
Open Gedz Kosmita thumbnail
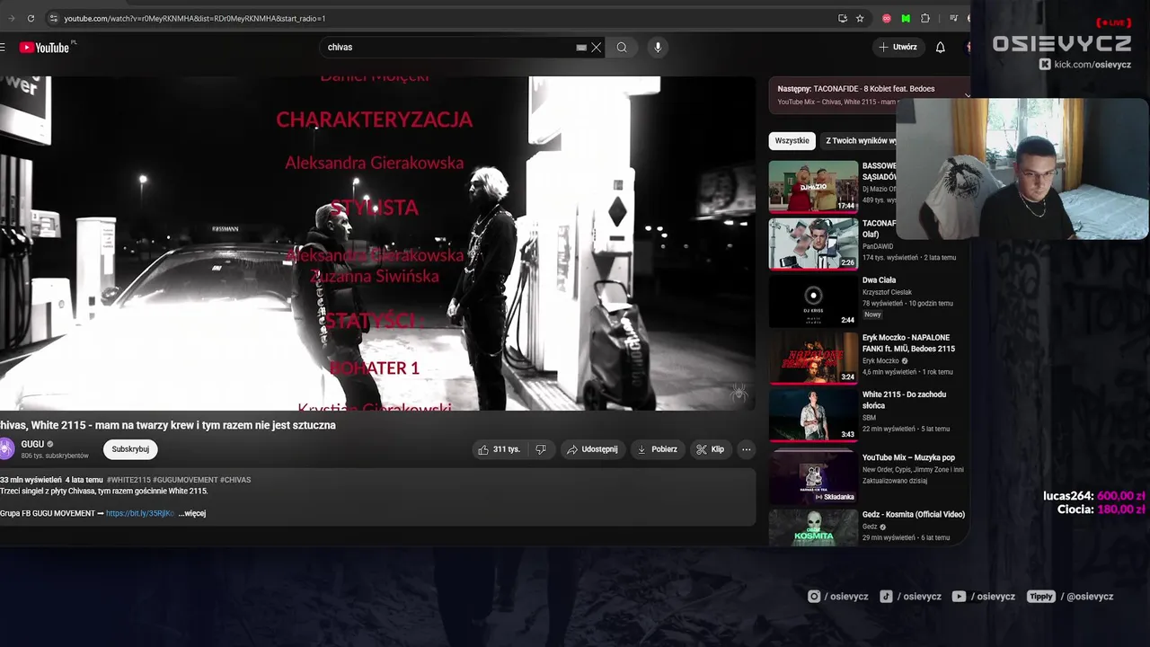pyautogui.click(x=813, y=527)
